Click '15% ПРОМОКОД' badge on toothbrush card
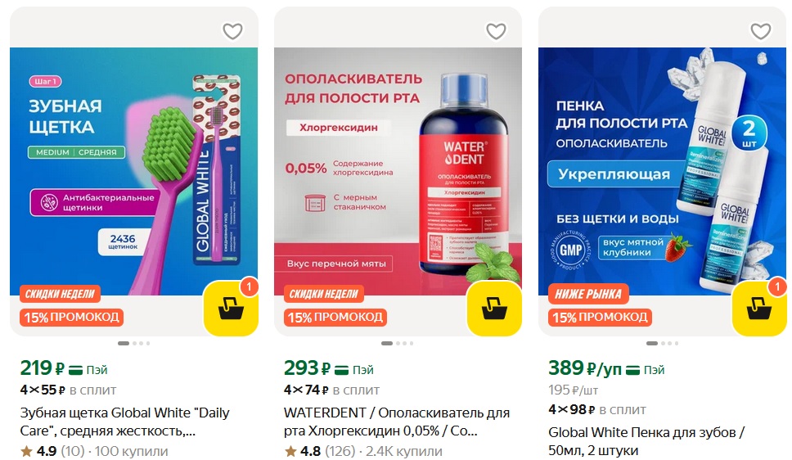The height and width of the screenshot is (460, 792). pyautogui.click(x=72, y=318)
